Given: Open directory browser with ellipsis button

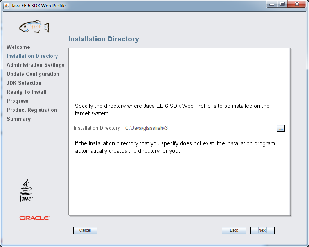Looking at the screenshot, I should 280,128.
